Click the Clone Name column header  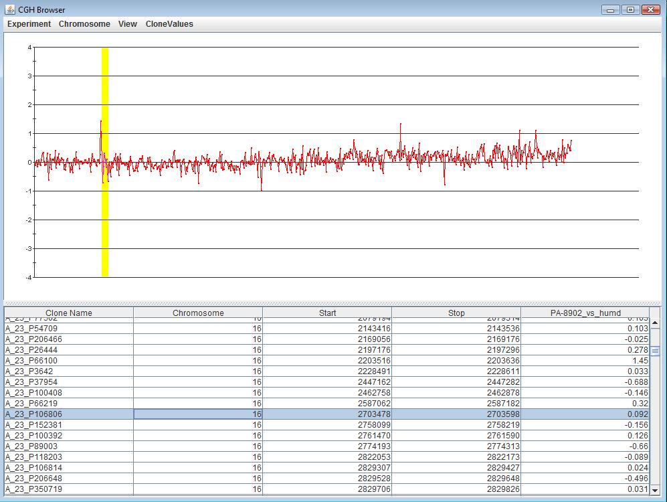[69, 313]
